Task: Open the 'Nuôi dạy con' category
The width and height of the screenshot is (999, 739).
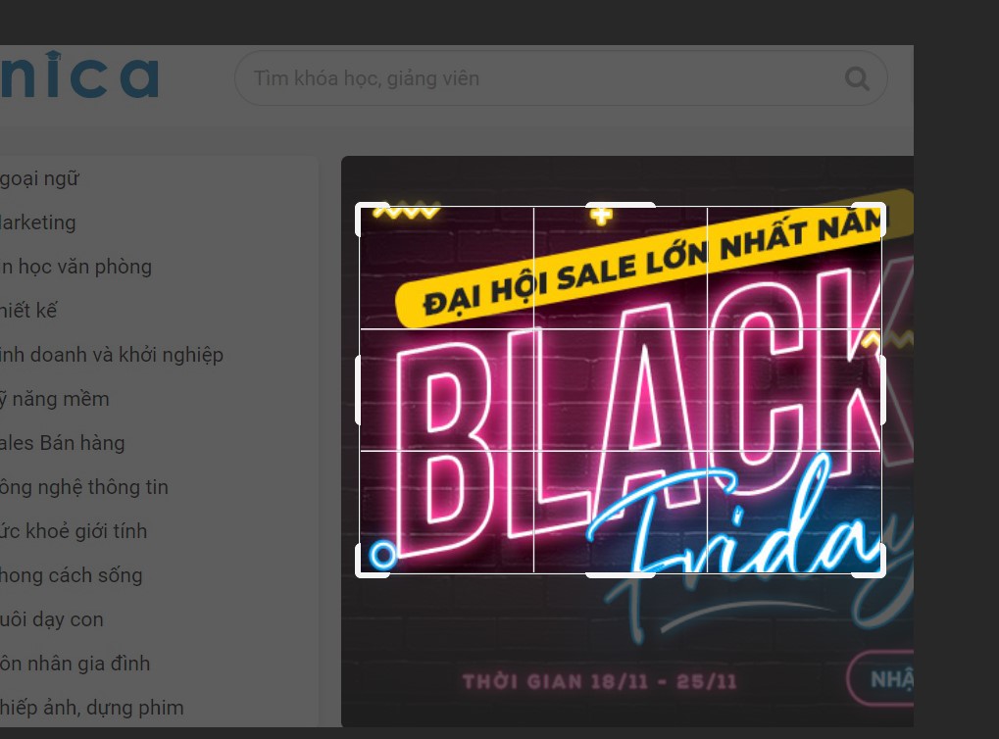Action: (52, 619)
